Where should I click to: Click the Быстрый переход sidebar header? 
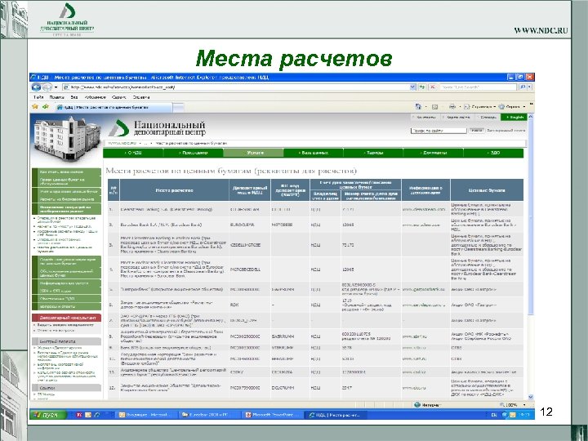[x=67, y=341]
